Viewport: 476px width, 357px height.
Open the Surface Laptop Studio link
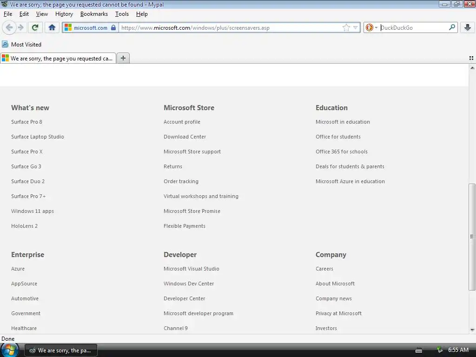point(38,137)
